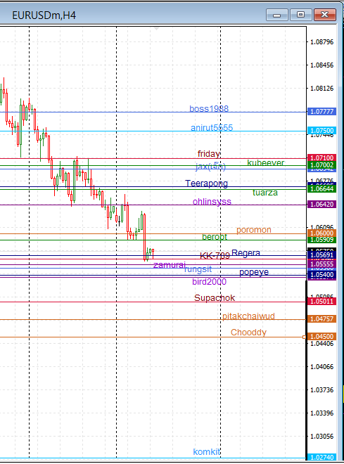Click the 1.07500 price tag
The height and width of the screenshot is (464, 344).
click(x=321, y=131)
